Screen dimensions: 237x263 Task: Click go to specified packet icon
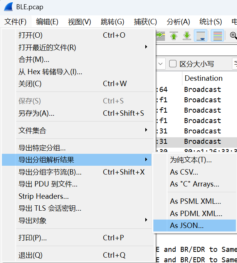point(161,35)
